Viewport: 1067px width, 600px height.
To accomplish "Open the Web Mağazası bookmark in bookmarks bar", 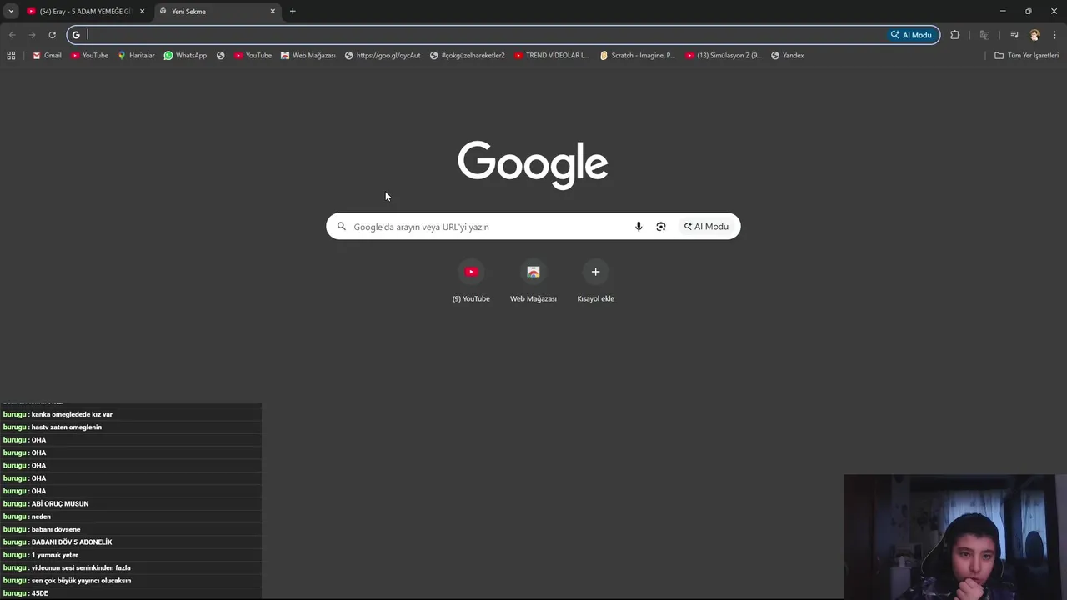I will coord(308,56).
